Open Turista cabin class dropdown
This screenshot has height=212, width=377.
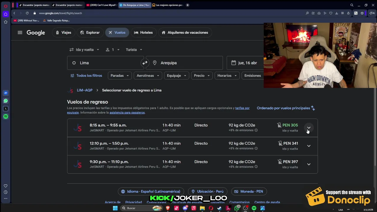pyautogui.click(x=134, y=49)
